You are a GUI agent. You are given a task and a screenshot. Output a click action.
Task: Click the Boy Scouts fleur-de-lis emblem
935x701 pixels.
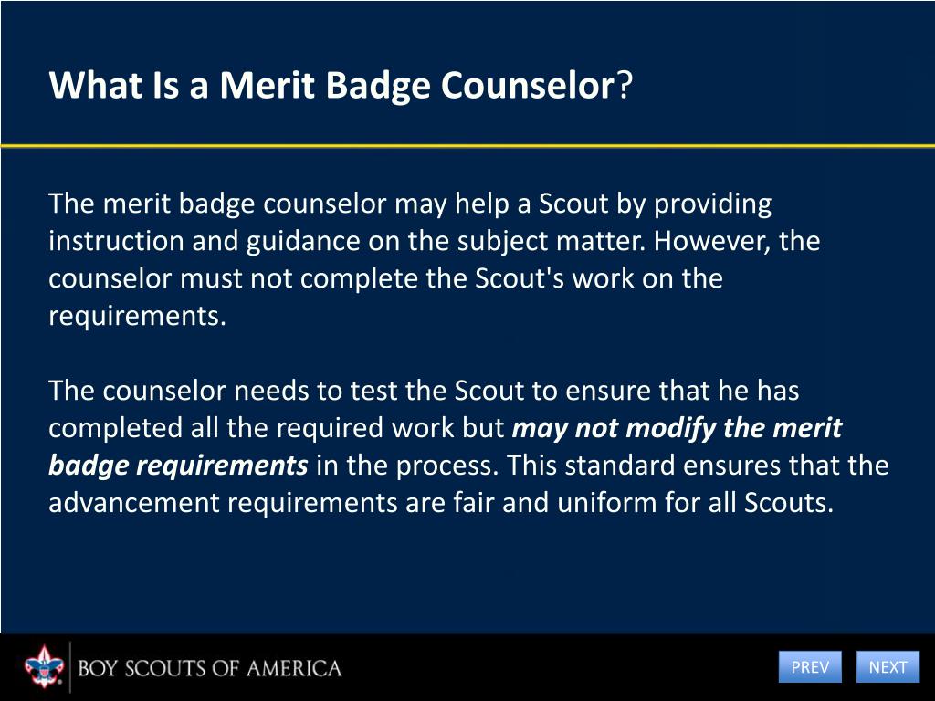click(x=44, y=666)
